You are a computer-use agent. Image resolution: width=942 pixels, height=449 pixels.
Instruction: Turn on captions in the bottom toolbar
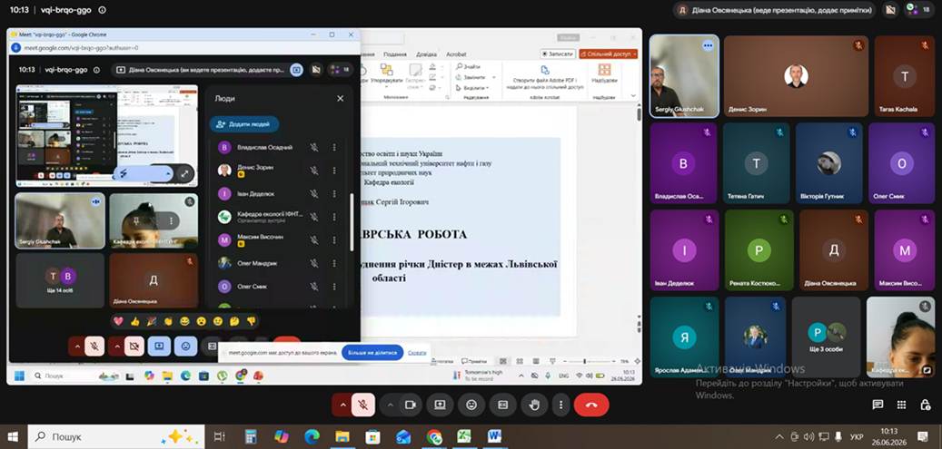(x=503, y=405)
